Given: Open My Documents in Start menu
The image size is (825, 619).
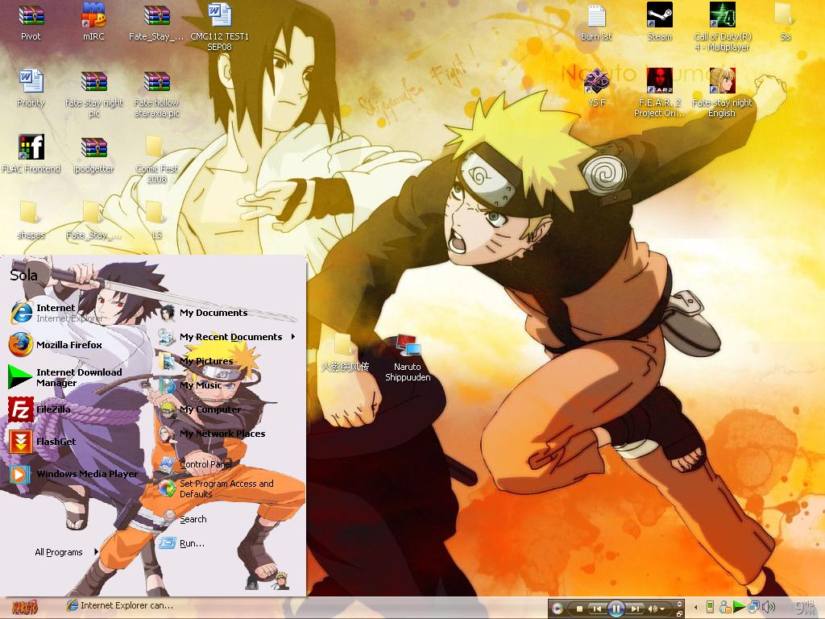Looking at the screenshot, I should 204,313.
